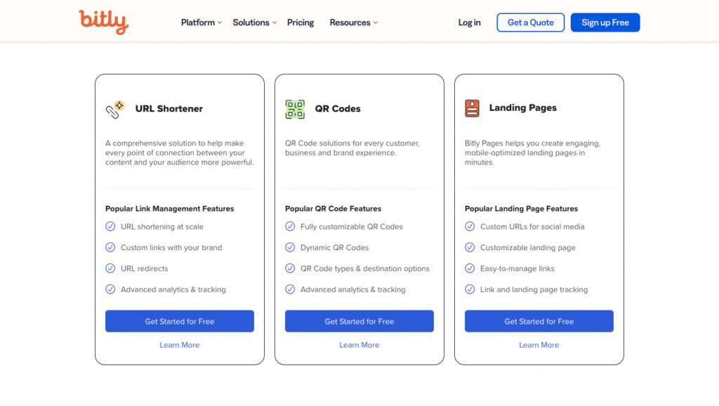Image resolution: width=719 pixels, height=406 pixels.
Task: Click the URL Shortener heading
Action: (169, 109)
